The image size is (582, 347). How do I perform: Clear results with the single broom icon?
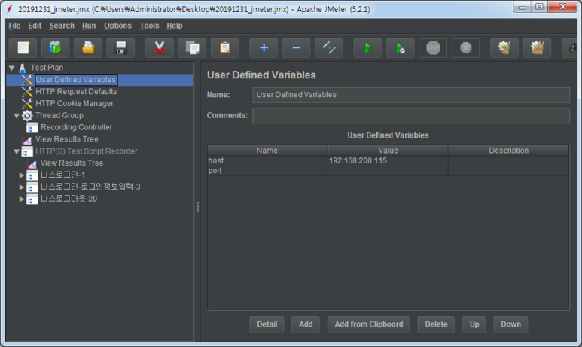504,48
